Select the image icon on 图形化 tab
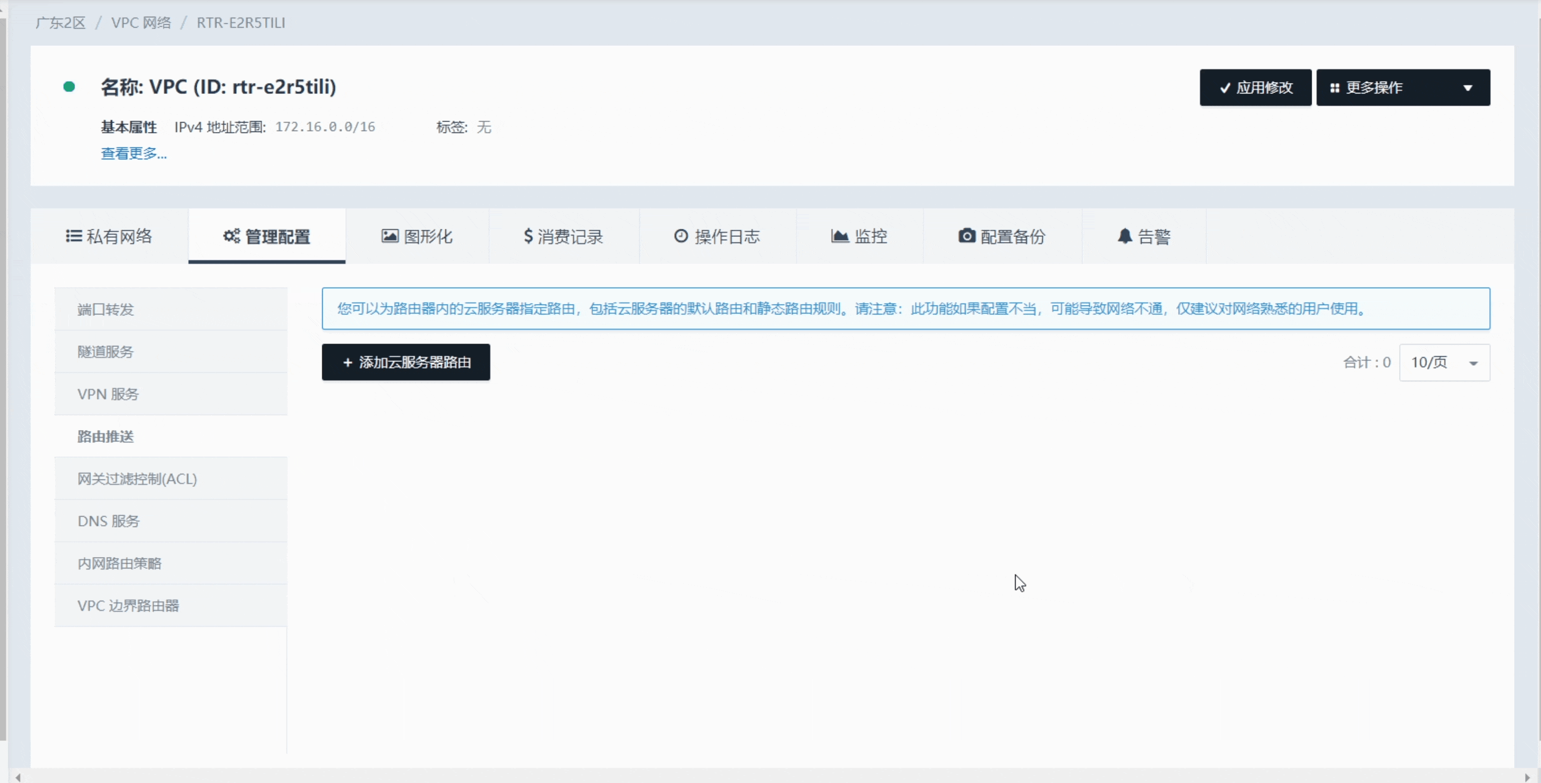Viewport: 1541px width, 783px height. 389,236
